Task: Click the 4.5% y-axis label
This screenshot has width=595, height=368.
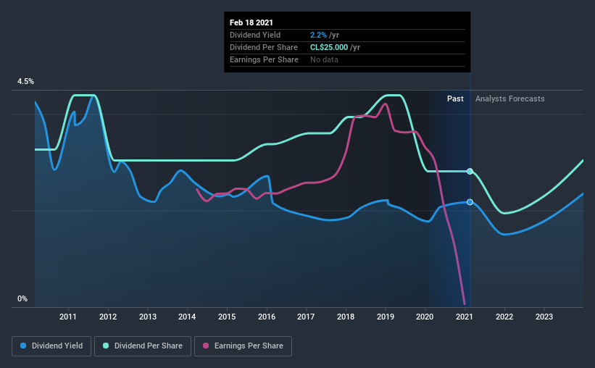Action: pyautogui.click(x=25, y=82)
